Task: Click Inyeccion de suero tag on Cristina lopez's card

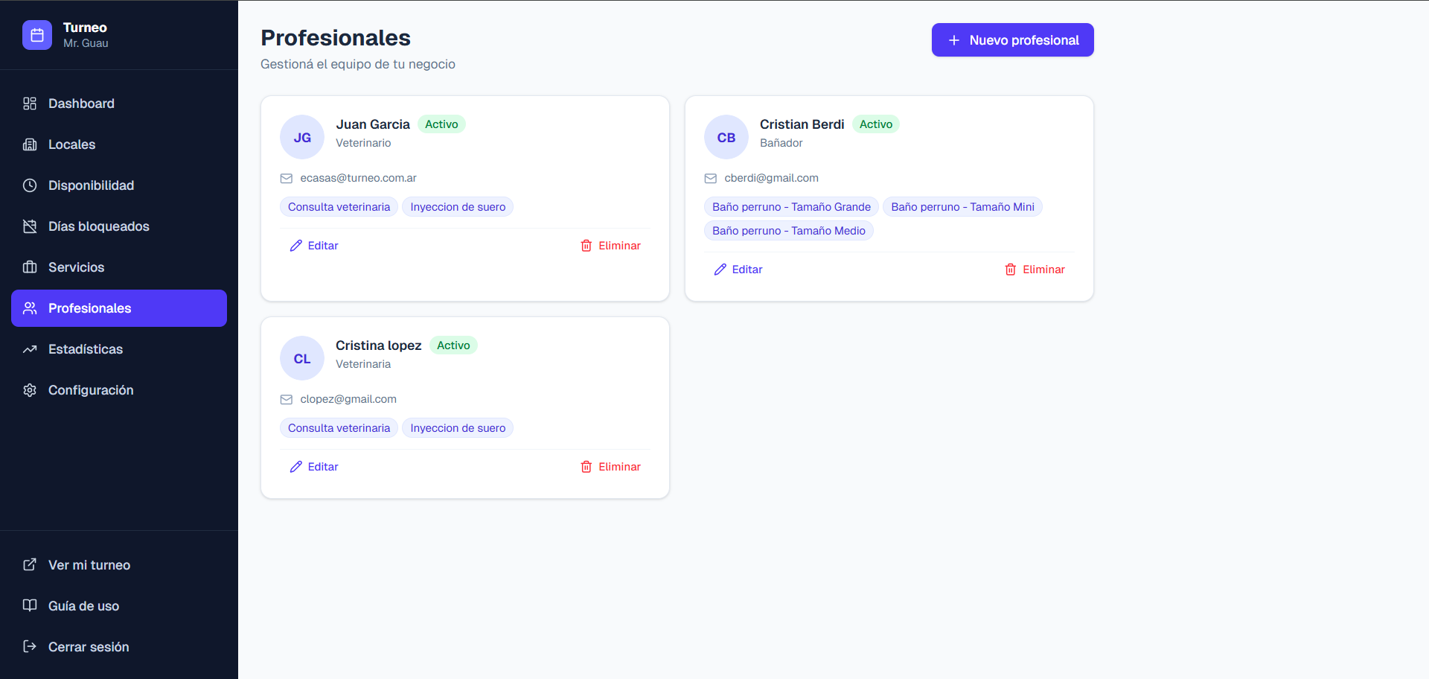Action: pyautogui.click(x=458, y=428)
